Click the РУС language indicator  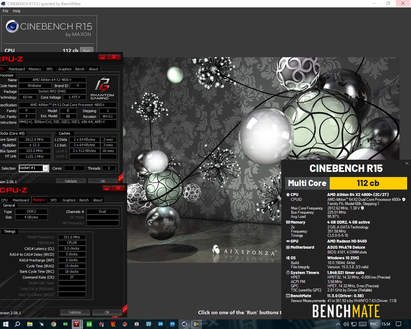pos(374,324)
